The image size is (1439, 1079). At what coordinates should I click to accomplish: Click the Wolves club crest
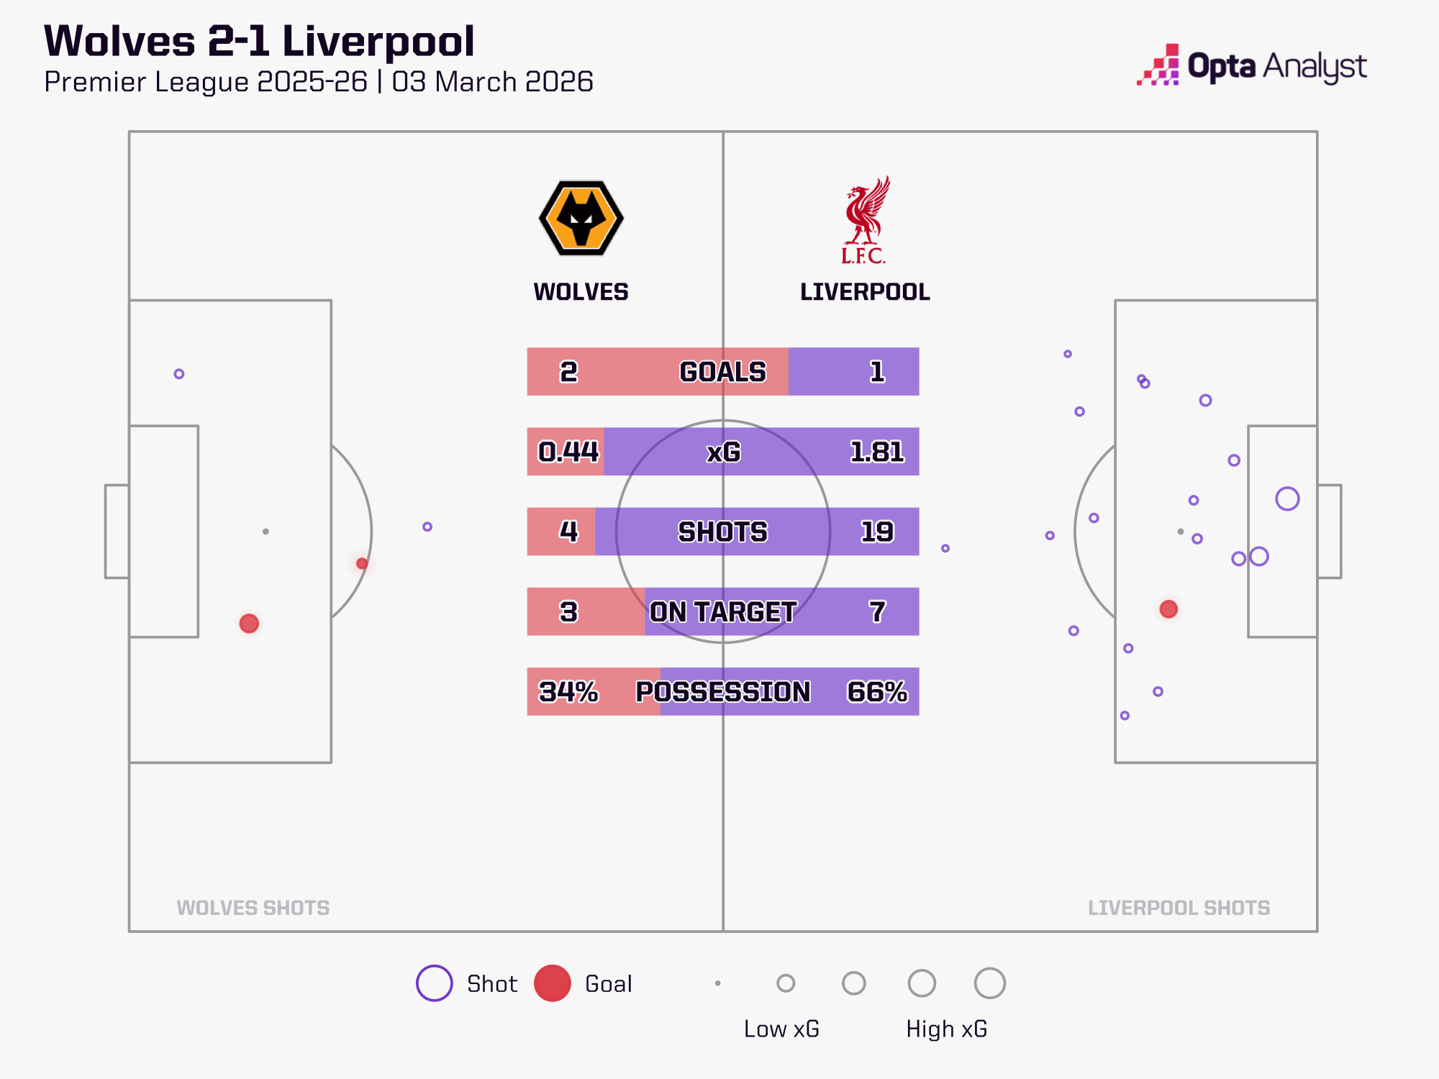coord(581,218)
